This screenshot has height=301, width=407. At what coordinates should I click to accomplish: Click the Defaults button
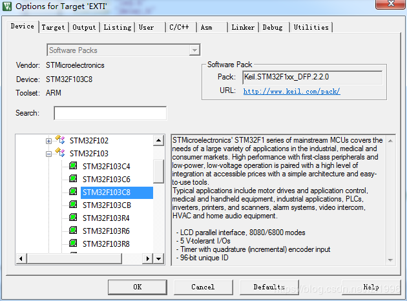[x=269, y=287]
